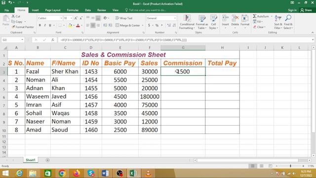Switch to the Review tab
The image size is (316, 178).
(101, 10)
